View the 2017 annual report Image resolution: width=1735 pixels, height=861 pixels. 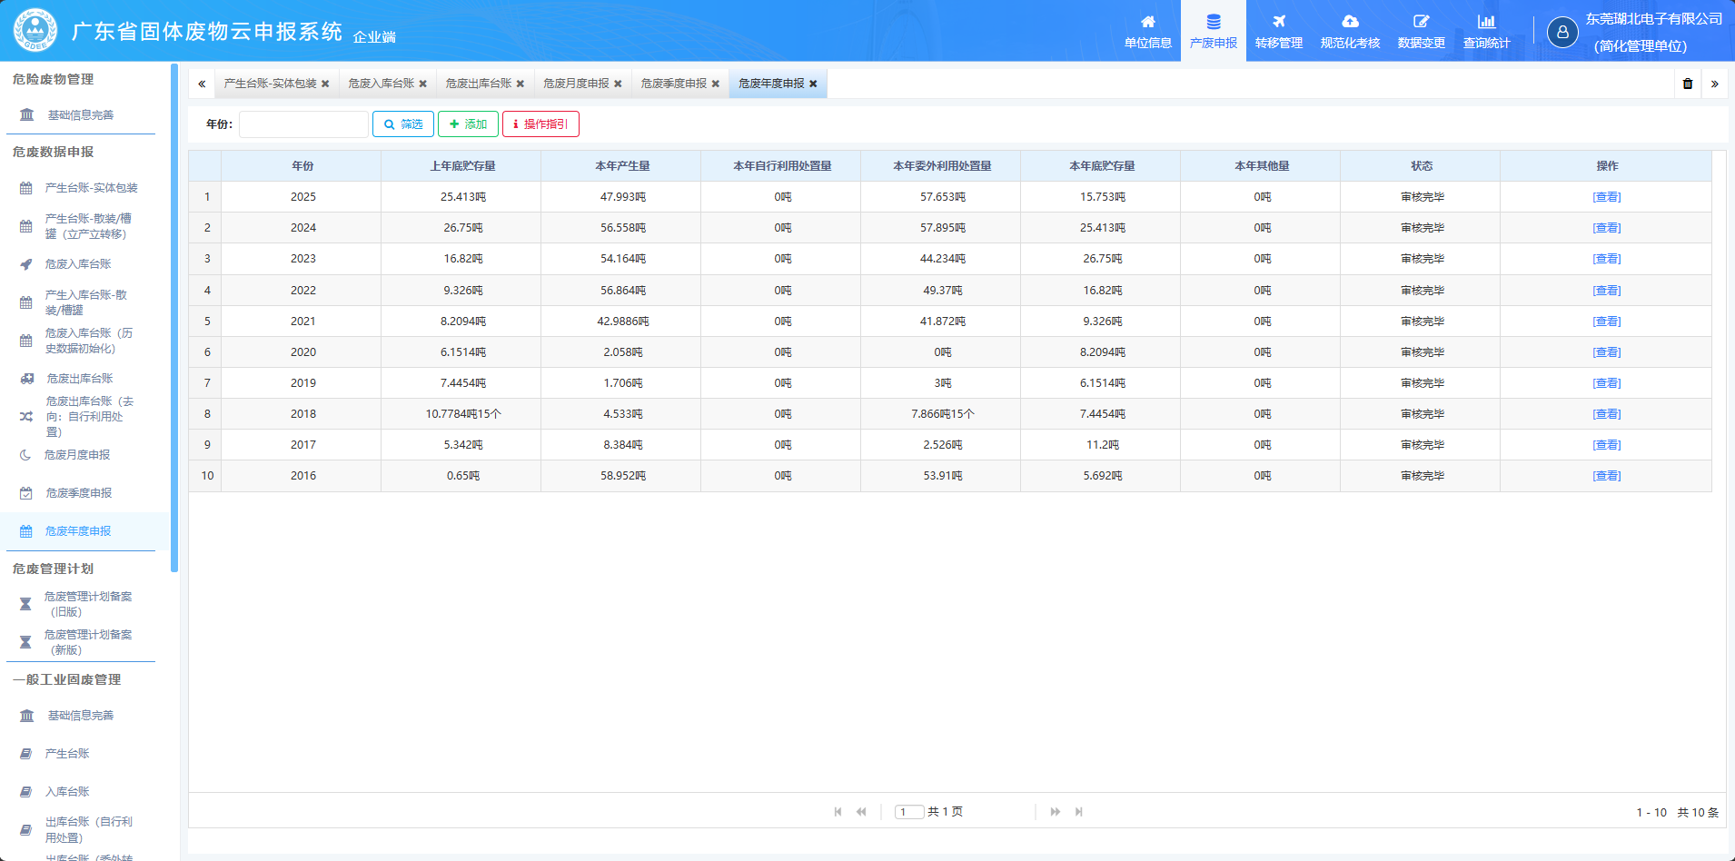click(x=1606, y=445)
